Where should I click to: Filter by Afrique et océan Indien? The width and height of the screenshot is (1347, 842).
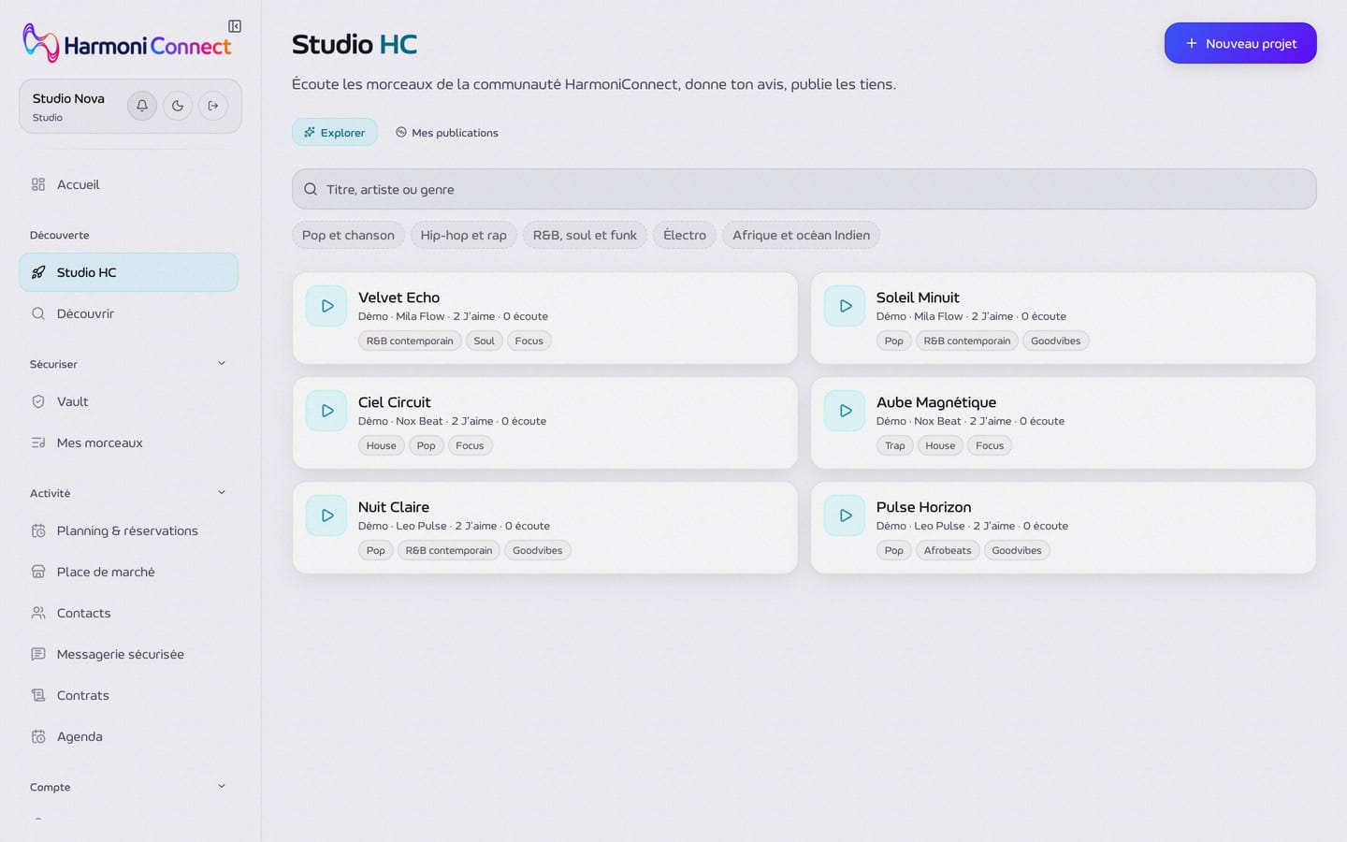click(801, 235)
